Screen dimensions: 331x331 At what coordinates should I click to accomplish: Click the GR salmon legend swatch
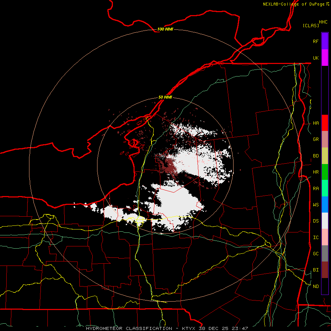tap(325, 139)
